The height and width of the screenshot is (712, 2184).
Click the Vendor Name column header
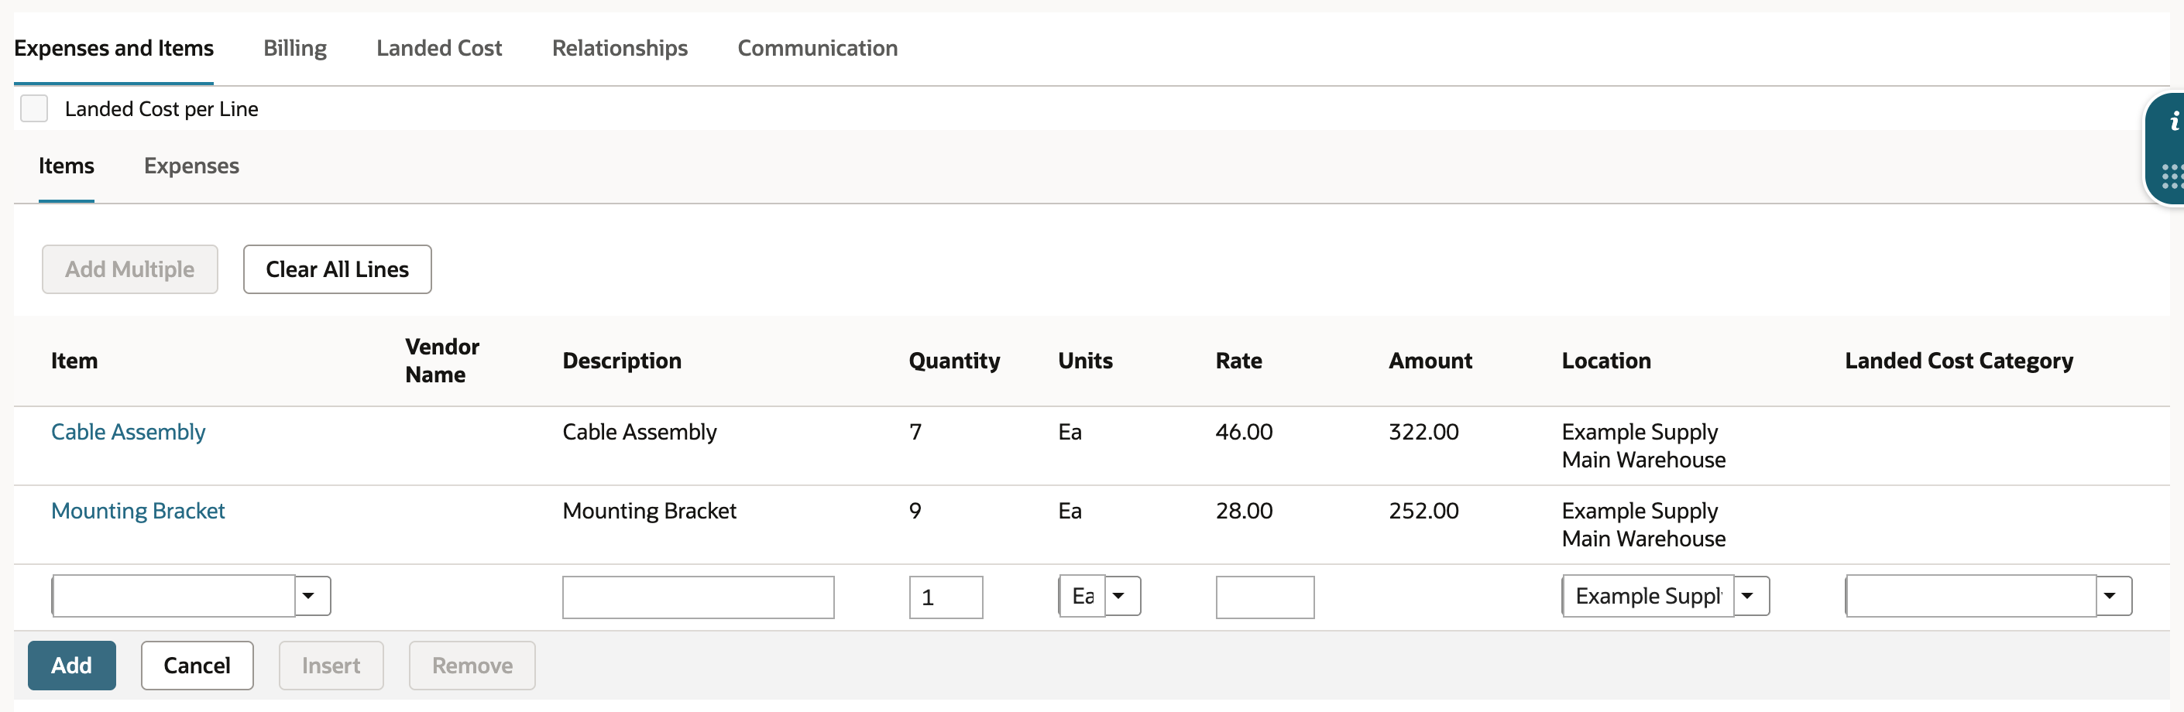(x=441, y=361)
